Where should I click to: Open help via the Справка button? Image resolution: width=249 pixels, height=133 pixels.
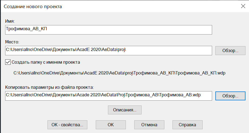[x=187, y=125]
